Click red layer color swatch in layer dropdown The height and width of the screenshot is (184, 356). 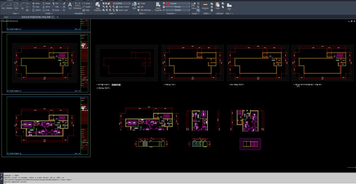click(112, 4)
